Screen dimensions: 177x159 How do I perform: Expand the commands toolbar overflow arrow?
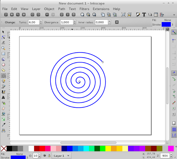coord(174,15)
